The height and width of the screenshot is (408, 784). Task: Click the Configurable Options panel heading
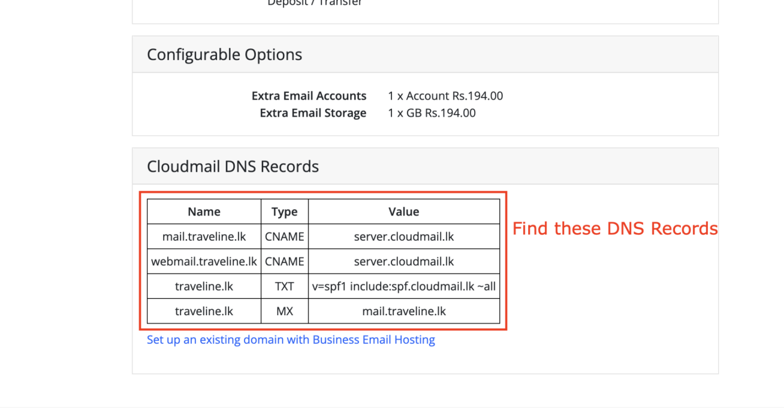pyautogui.click(x=225, y=55)
